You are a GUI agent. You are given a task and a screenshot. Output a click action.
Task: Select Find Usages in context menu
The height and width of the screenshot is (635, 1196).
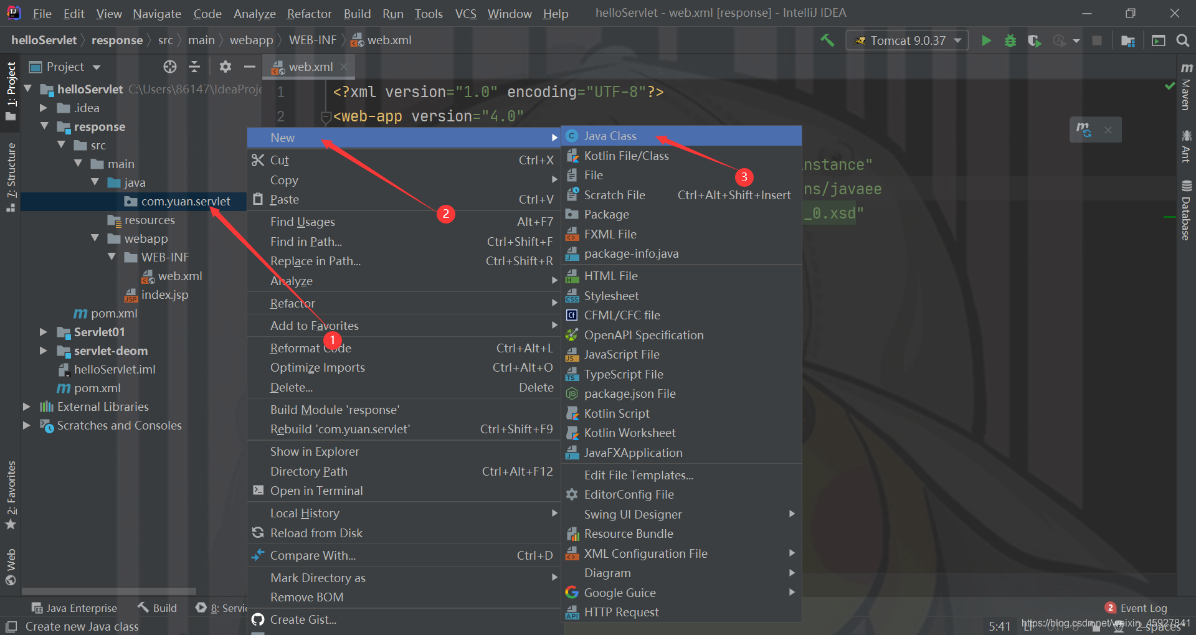click(404, 222)
